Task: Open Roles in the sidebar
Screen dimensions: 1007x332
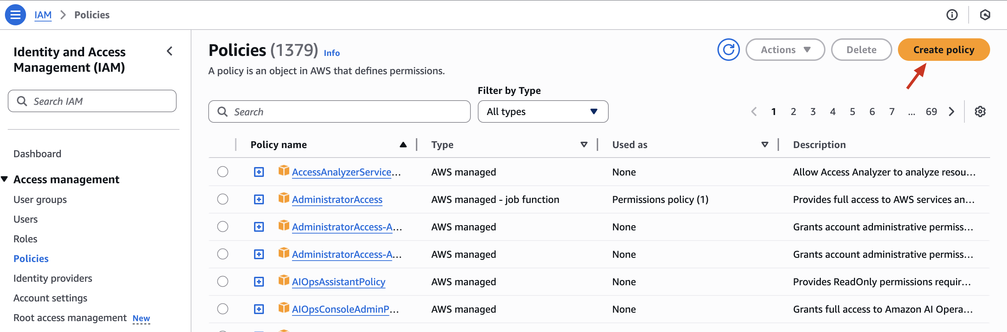Action: coord(25,239)
